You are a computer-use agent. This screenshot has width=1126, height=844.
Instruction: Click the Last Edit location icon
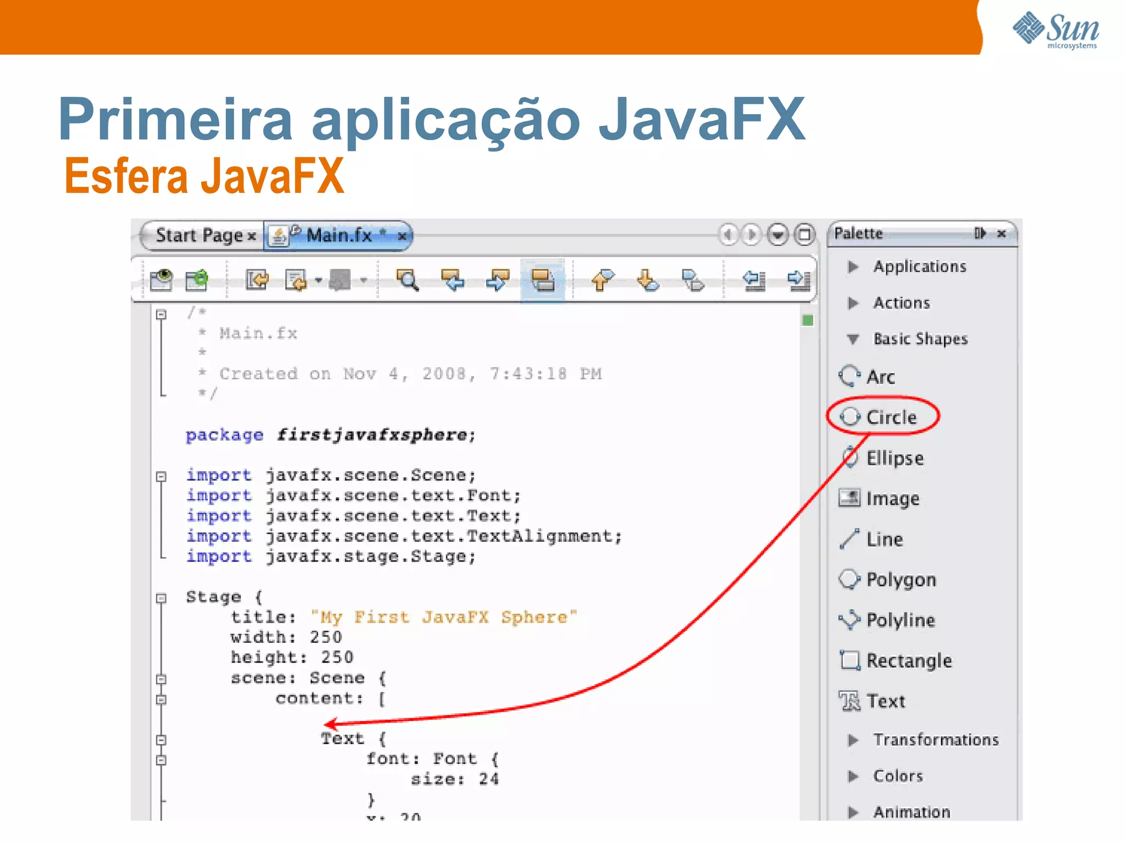click(x=257, y=280)
